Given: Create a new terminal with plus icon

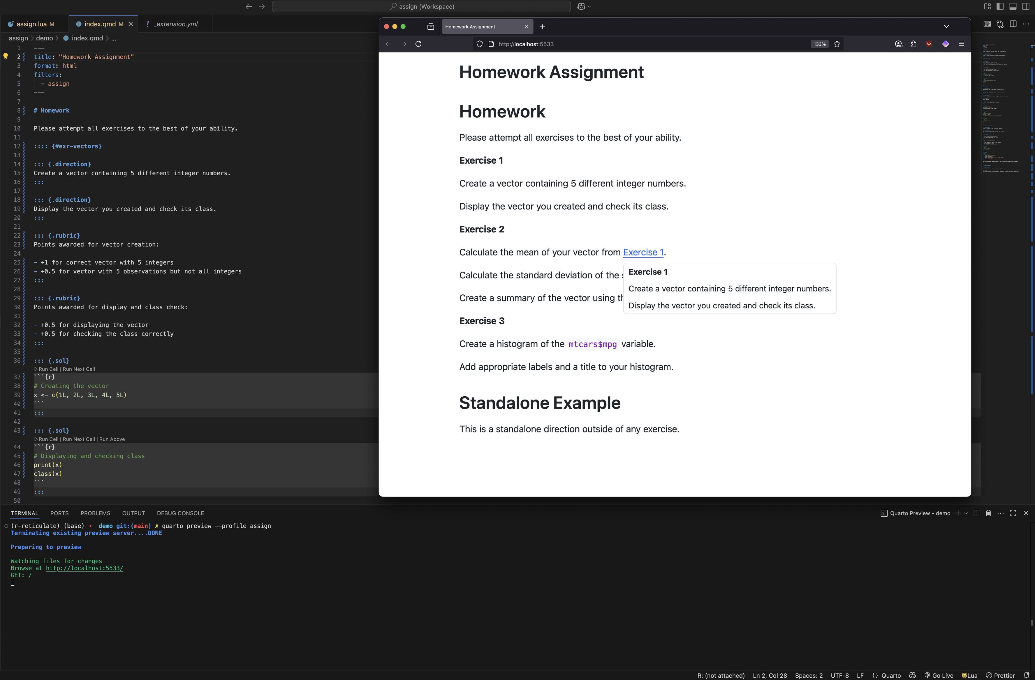Looking at the screenshot, I should point(958,513).
